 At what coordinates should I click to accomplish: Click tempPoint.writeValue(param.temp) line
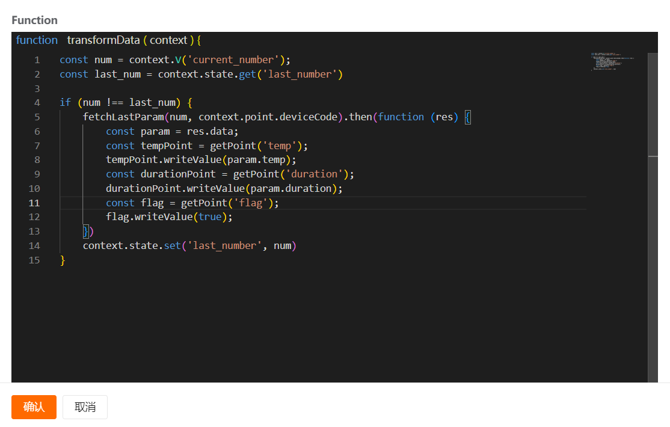(x=201, y=160)
